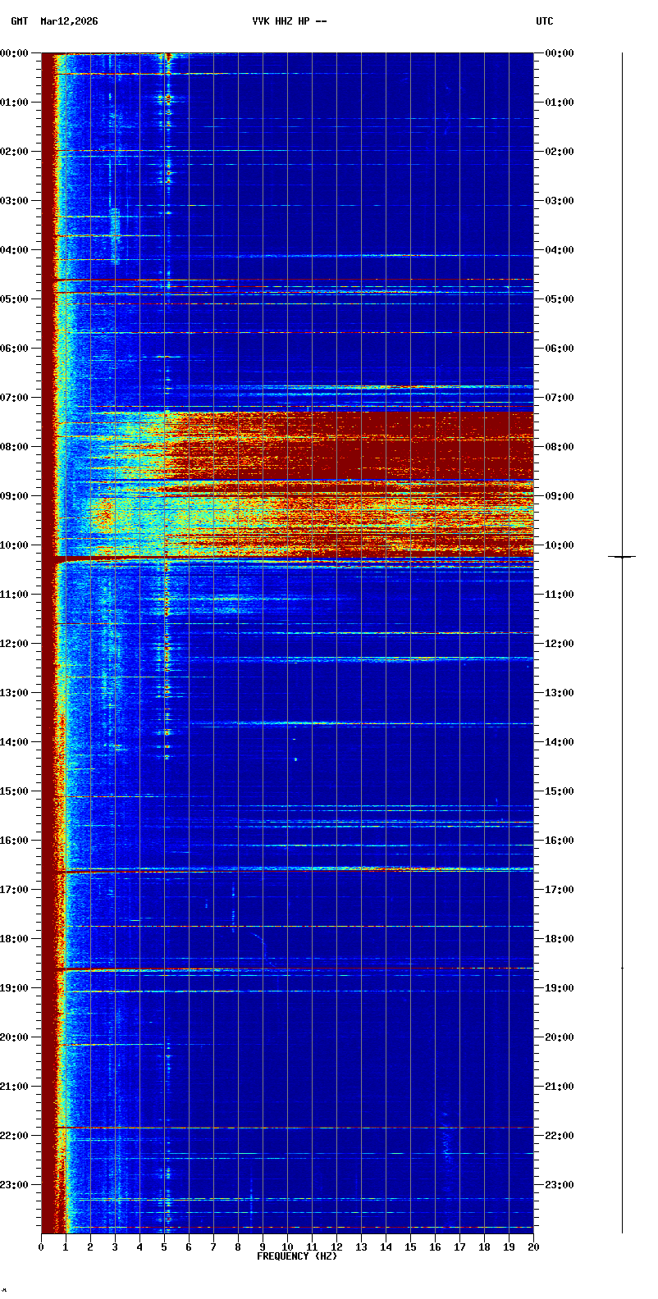
Task: Click the GMT label at top left
Action: [x=19, y=21]
